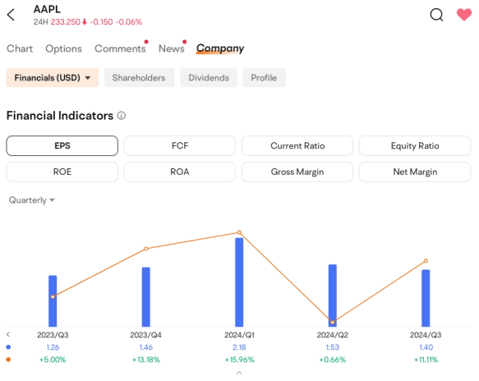Select the ROA indicator
Screen dimensions: 479x381
180,172
